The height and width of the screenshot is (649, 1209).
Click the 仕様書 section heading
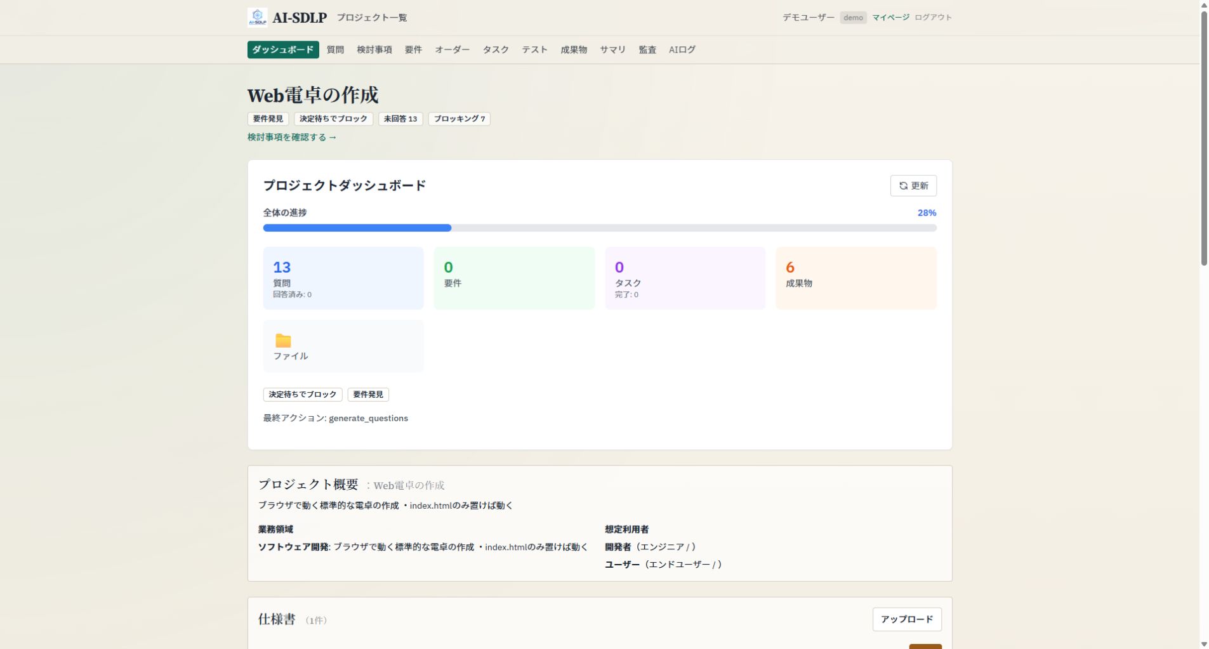[277, 619]
